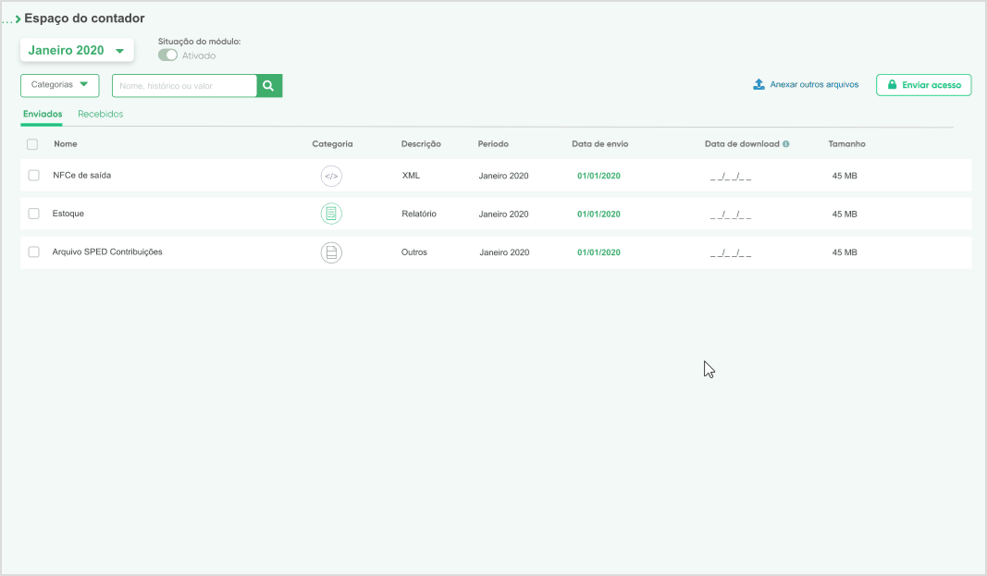Viewport: 987px width, 576px height.
Task: Click the upload icon for Anexar outros arquivos
Action: 759,84
